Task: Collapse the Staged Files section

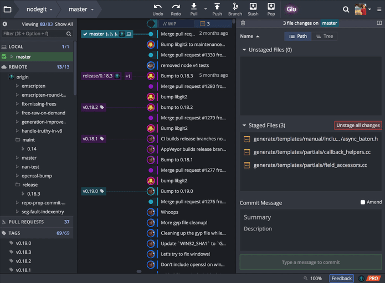Action: pos(244,125)
